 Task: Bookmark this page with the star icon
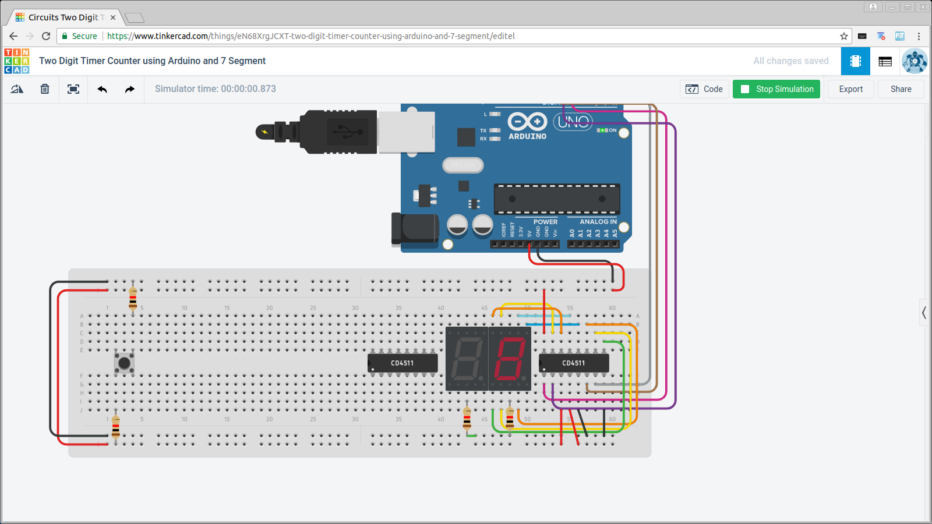click(x=843, y=36)
